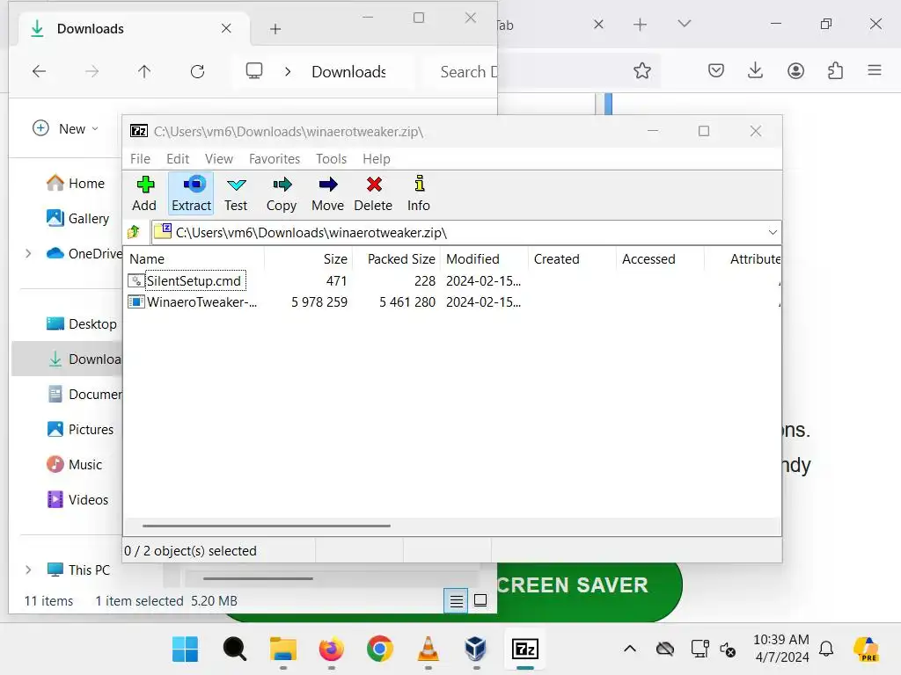The height and width of the screenshot is (675, 901).
Task: Open the Firefox hamburger menu
Action: pyautogui.click(x=875, y=70)
